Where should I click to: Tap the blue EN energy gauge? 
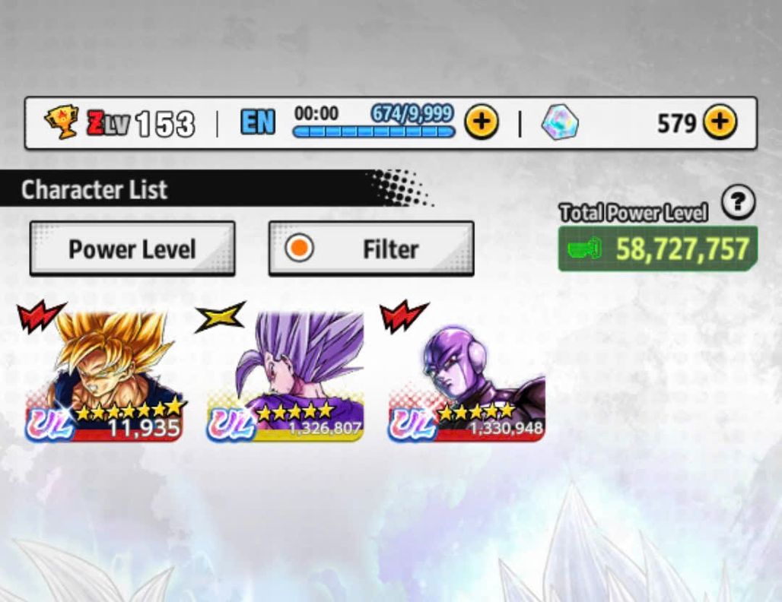tap(374, 132)
